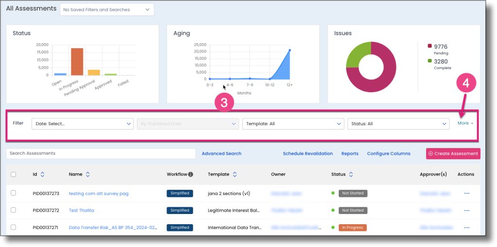Image resolution: width=497 pixels, height=247 pixels.
Task: Open actions menu for PID00137271 row
Action: tap(466, 228)
